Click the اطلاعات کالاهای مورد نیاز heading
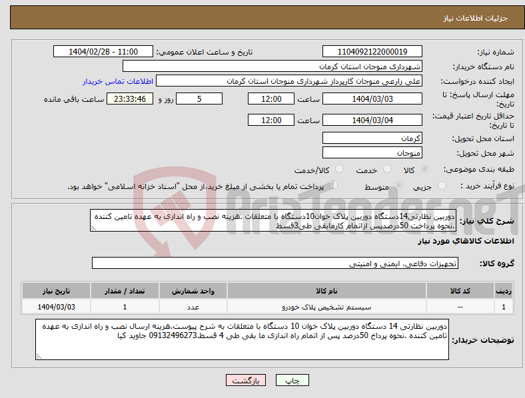525x398 pixels. pos(466,241)
